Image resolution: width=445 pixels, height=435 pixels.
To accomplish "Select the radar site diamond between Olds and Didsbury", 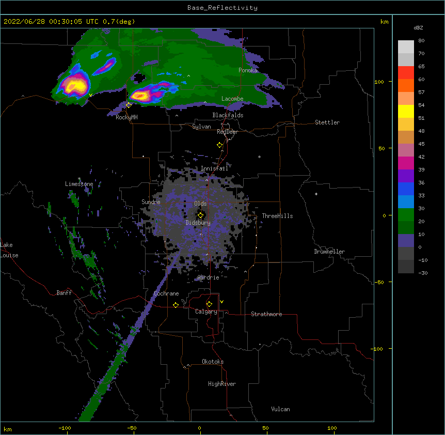I will click(x=200, y=215).
